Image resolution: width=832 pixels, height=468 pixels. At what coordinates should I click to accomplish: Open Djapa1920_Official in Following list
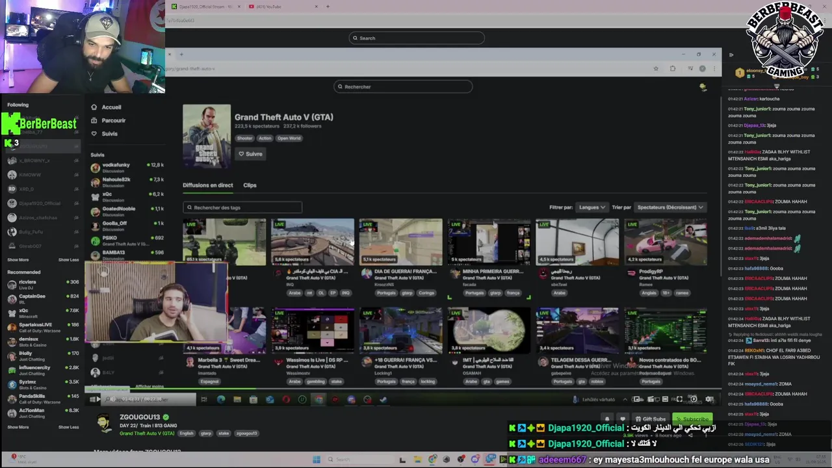pyautogui.click(x=43, y=203)
